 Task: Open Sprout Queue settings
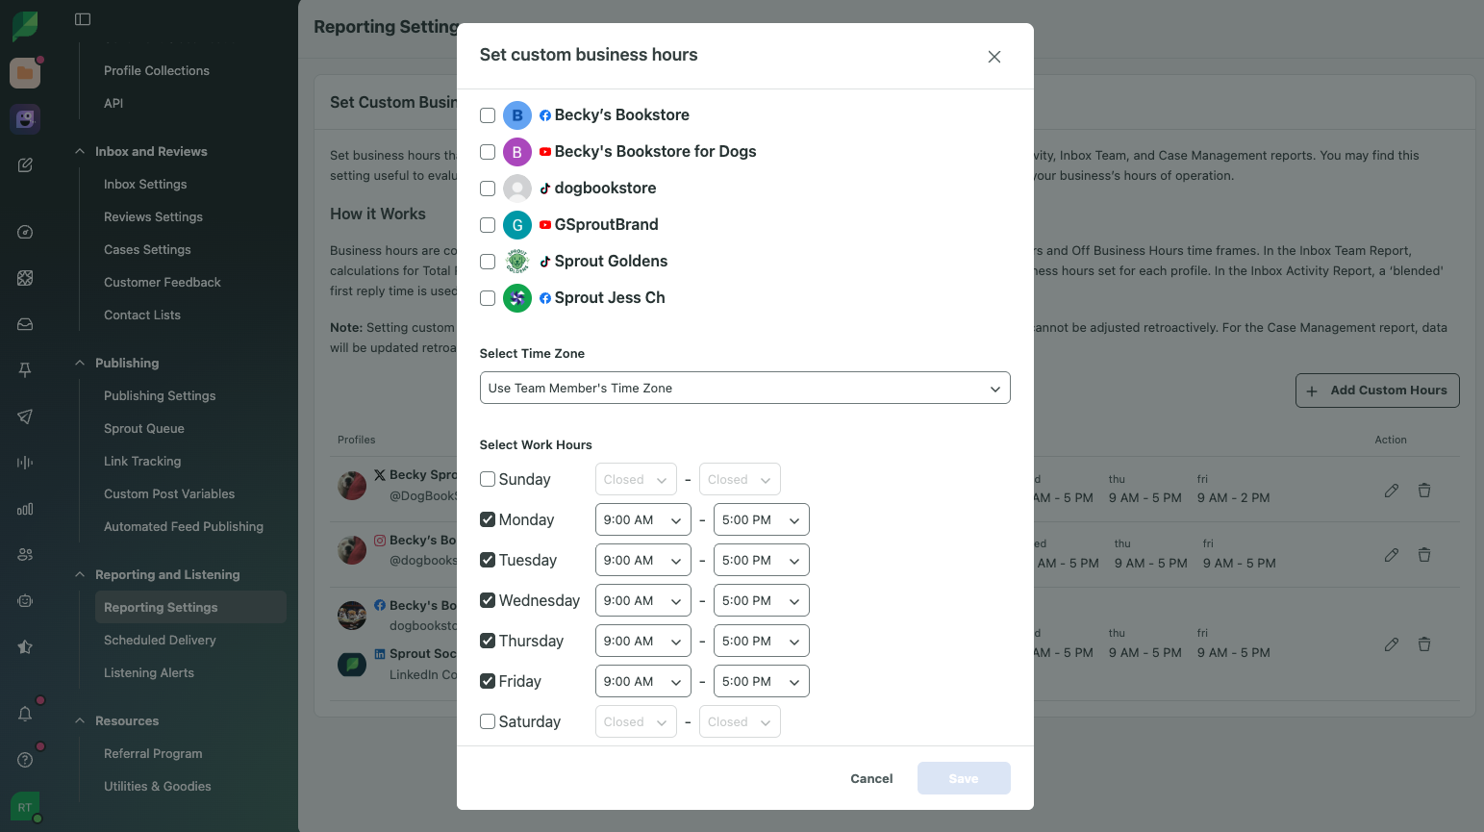tap(144, 428)
